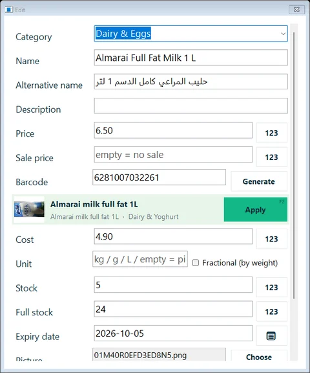Focus the empty Description field
Viewport: 310px width, 373px height.
(191, 106)
